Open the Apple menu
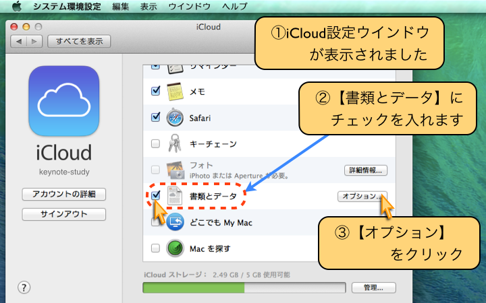The width and height of the screenshot is (486, 303). (17, 6)
